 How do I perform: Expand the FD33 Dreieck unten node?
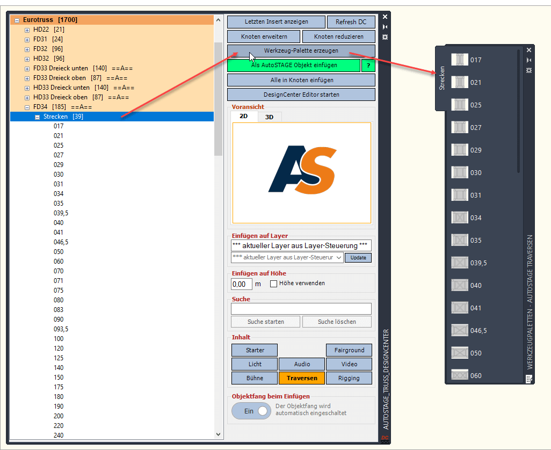(x=27, y=69)
